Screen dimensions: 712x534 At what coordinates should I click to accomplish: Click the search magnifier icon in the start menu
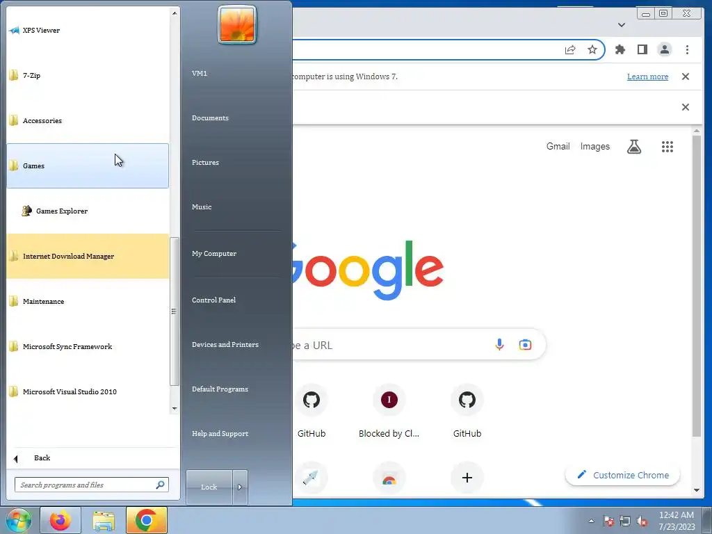tap(161, 485)
